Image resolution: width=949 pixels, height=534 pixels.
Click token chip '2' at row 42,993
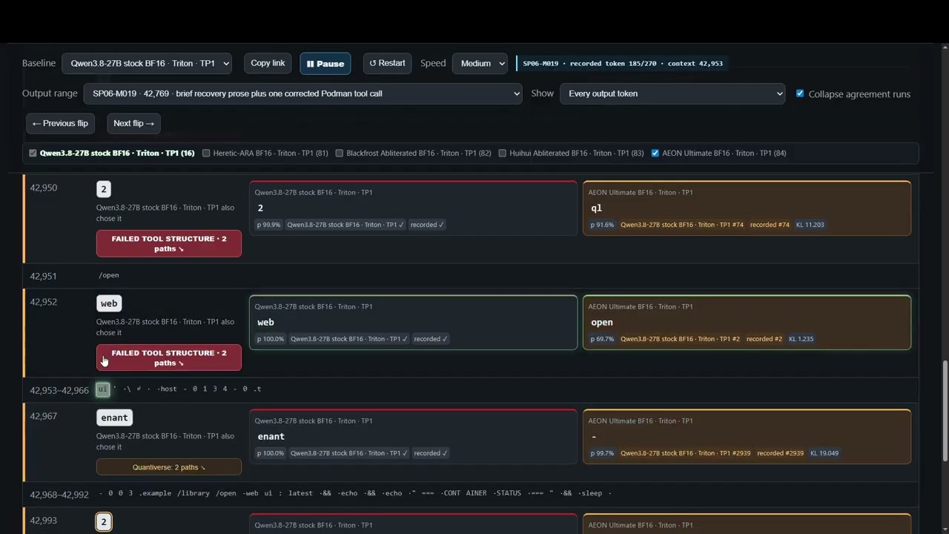(x=104, y=522)
